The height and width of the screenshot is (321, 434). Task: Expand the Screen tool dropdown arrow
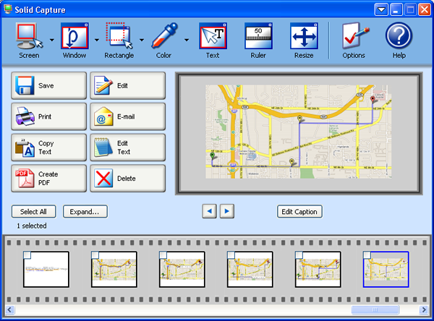(52, 40)
